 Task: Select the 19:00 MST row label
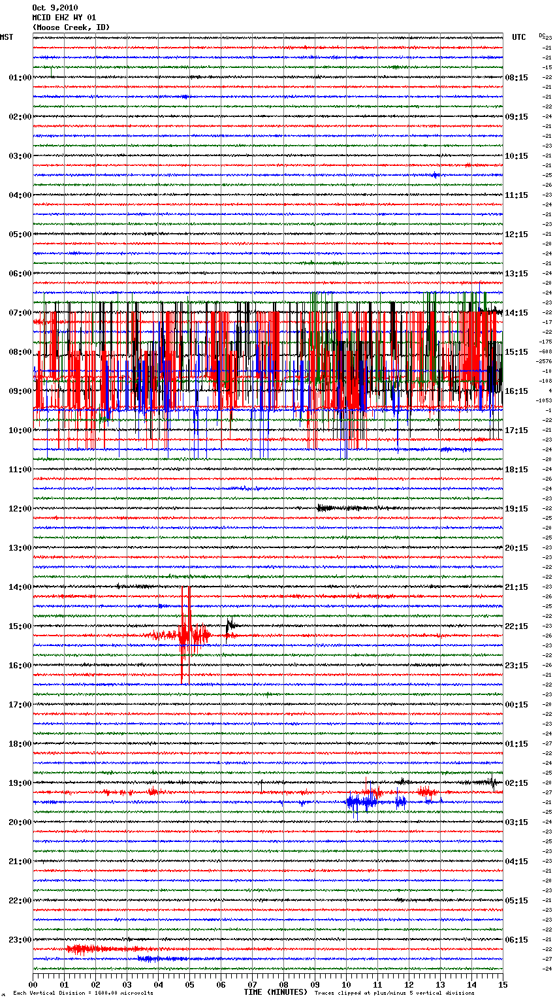tap(20, 783)
